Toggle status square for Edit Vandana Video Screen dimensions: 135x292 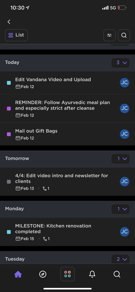[x=9, y=83]
